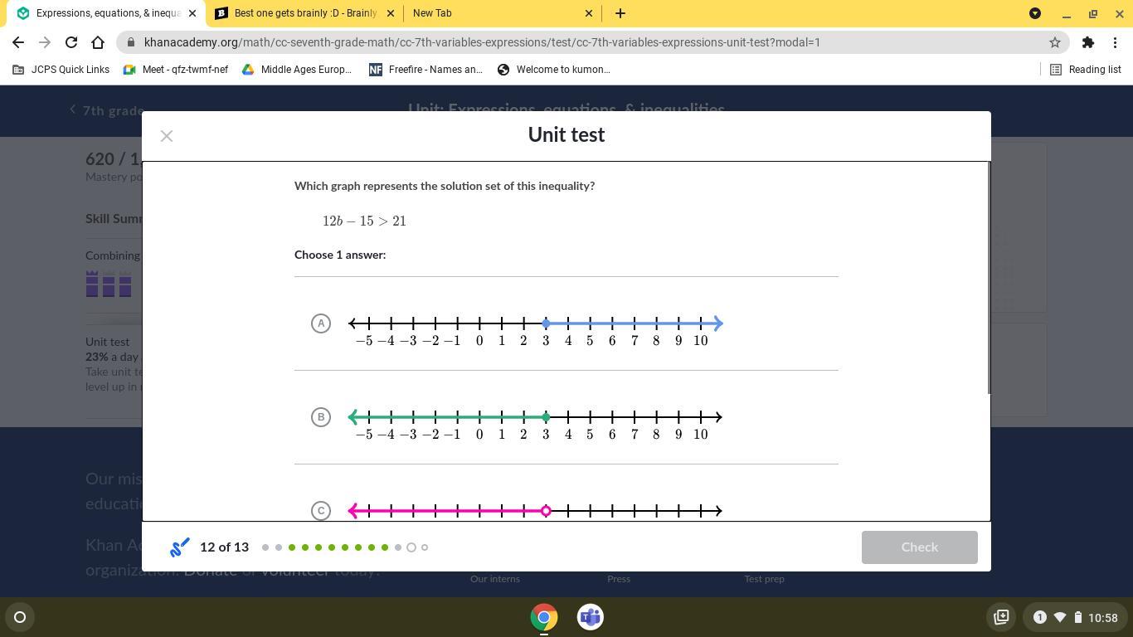1133x637 pixels.
Task: Click the answer A blue number line
Action: click(x=535, y=323)
